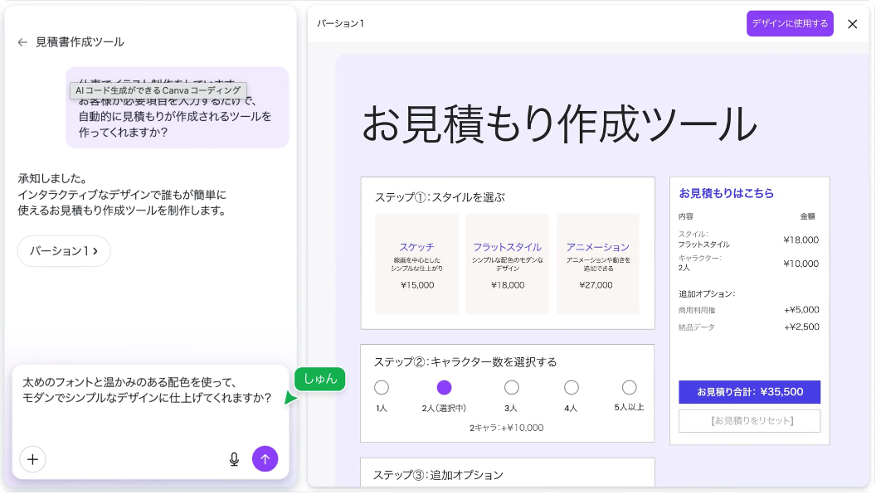Click the お見積りはこちら heading

coord(726,193)
